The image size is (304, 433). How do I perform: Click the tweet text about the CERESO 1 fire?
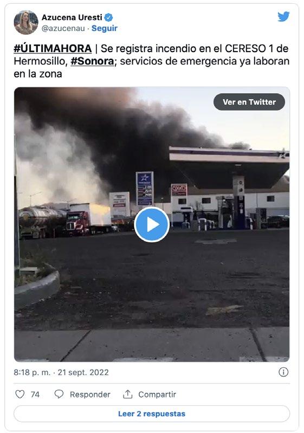tap(152, 61)
